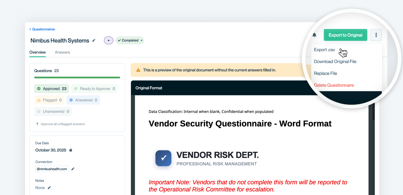Click the October 30, 2025 due date
Image resolution: width=403 pixels, height=195 pixels.
pos(51,150)
